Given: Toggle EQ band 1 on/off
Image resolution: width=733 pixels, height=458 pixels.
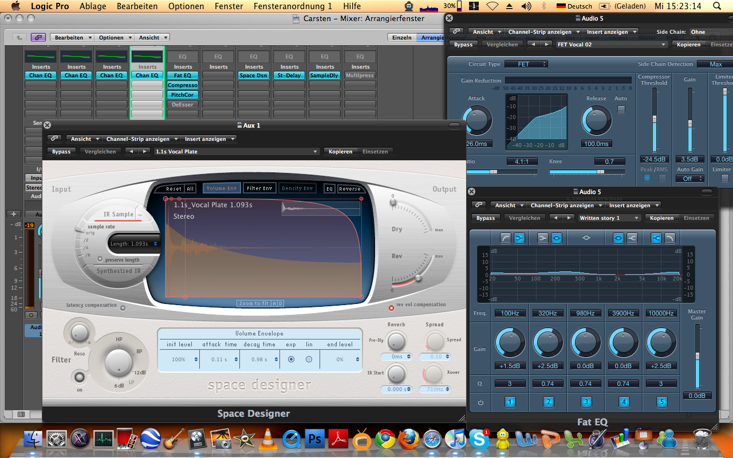Looking at the screenshot, I should [x=510, y=402].
